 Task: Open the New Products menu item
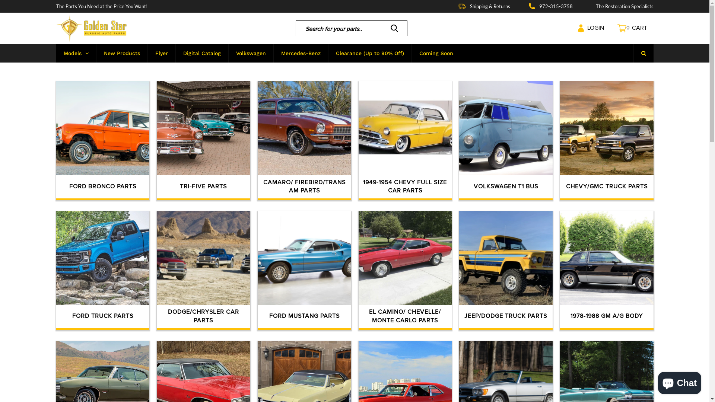[x=122, y=53]
